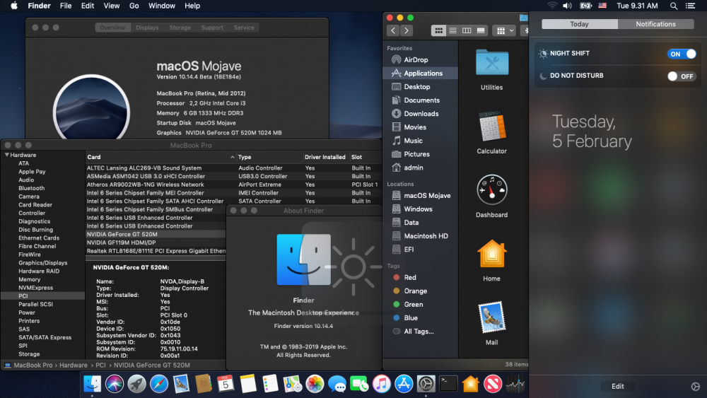
Task: Turn on Do Not Disturb switch
Action: pos(682,76)
